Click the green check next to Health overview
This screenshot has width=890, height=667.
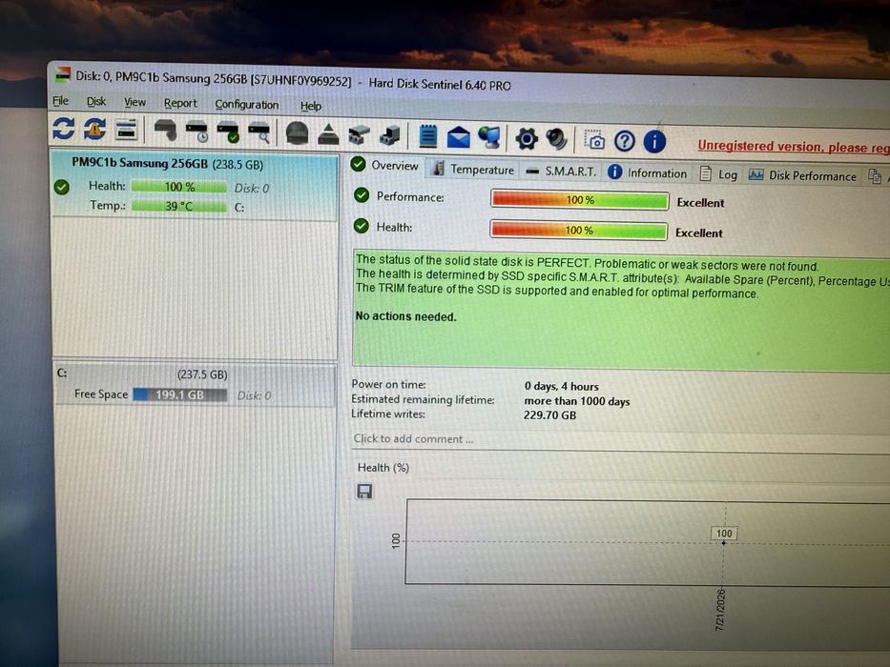click(x=361, y=227)
